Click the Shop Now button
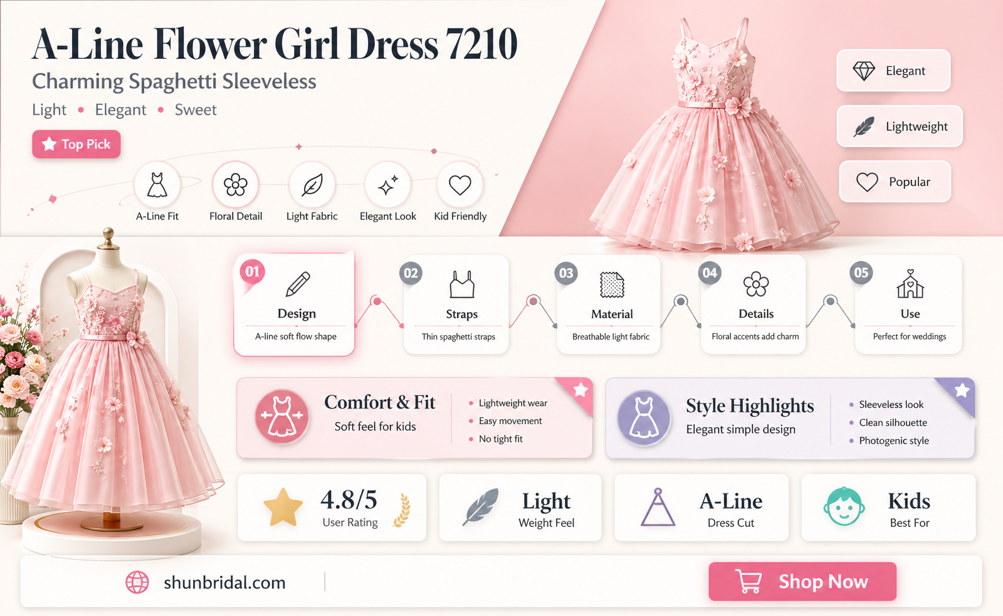 coord(802,582)
